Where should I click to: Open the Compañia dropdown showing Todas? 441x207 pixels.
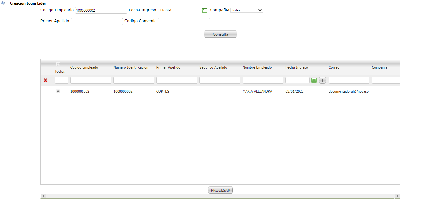click(247, 10)
